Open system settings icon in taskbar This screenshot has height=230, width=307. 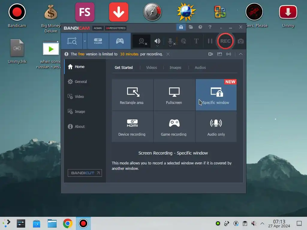(21, 223)
